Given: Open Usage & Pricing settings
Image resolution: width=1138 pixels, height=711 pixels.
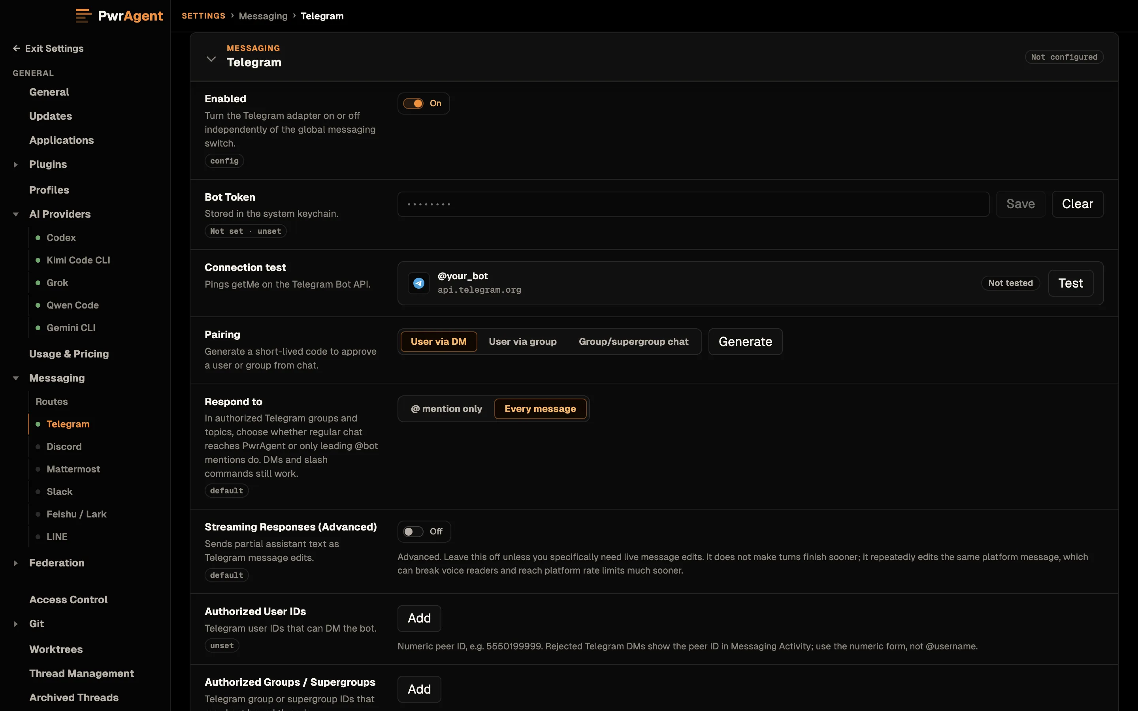Looking at the screenshot, I should (x=69, y=354).
